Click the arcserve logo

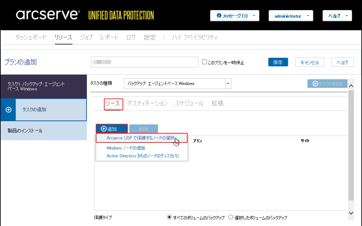[48, 15]
